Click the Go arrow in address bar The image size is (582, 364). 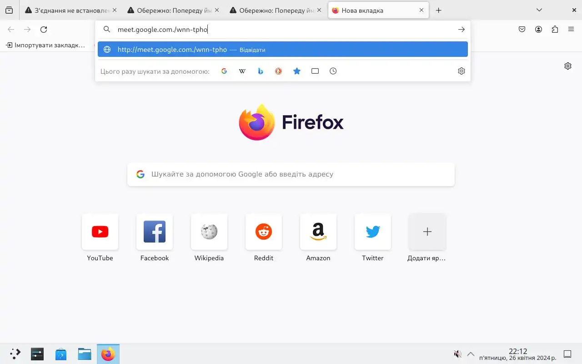(x=462, y=30)
